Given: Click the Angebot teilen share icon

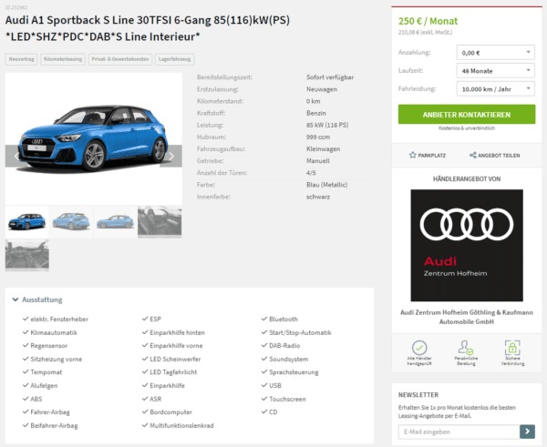Looking at the screenshot, I should point(472,155).
